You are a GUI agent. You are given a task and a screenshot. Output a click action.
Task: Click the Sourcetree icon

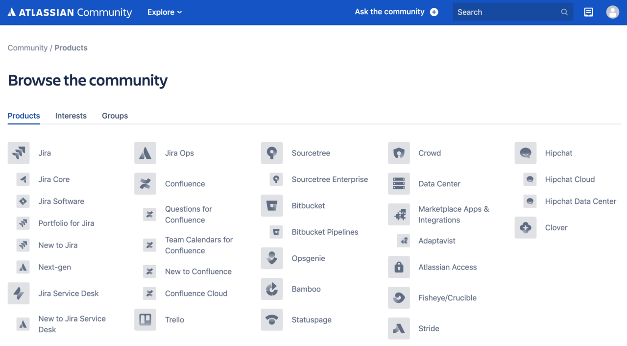[x=272, y=153]
